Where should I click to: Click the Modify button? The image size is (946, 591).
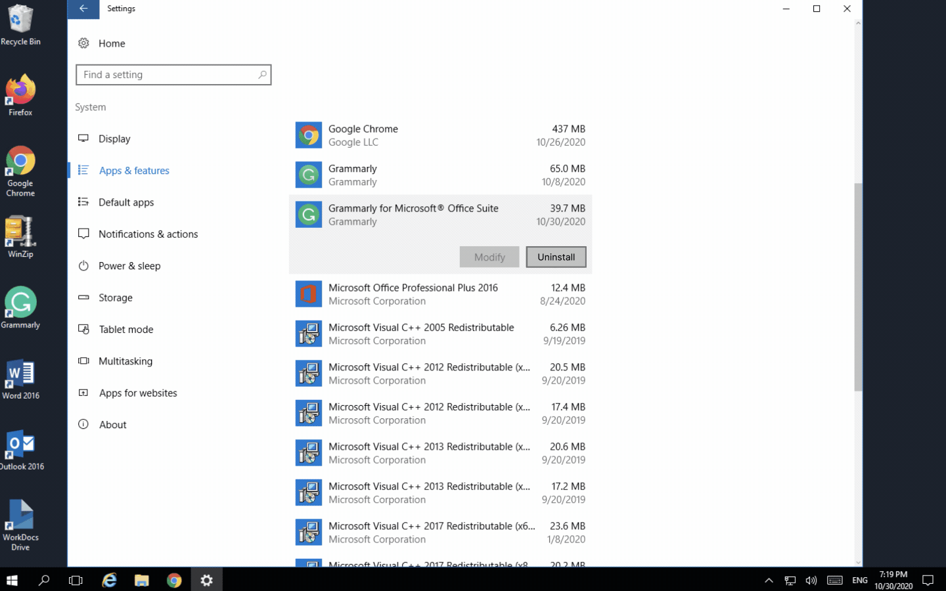pos(489,257)
